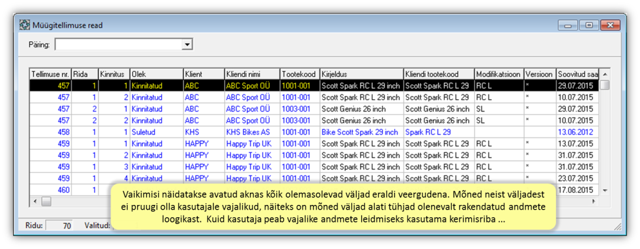The image size is (640, 249).
Task: Click order number 460 cell
Action: [50, 190]
